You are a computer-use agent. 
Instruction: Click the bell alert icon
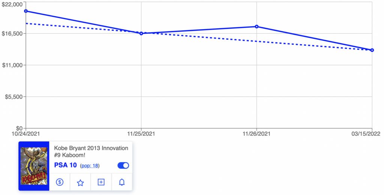tap(122, 182)
